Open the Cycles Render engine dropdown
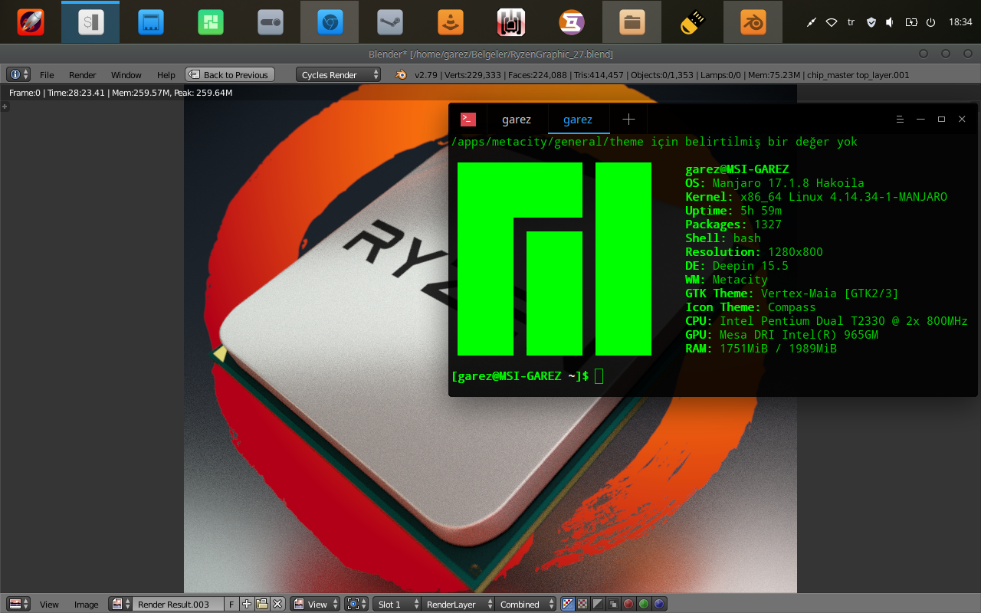981x613 pixels. tap(338, 74)
